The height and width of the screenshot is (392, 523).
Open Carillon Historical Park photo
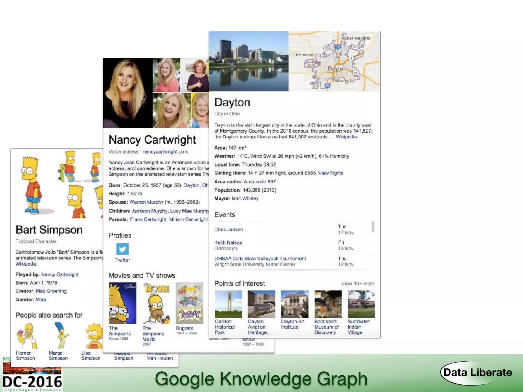pyautogui.click(x=228, y=304)
